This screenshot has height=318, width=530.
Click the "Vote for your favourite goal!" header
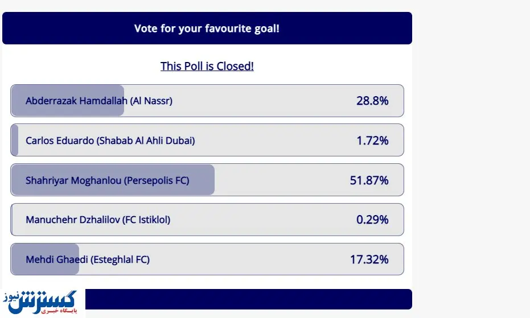point(207,28)
